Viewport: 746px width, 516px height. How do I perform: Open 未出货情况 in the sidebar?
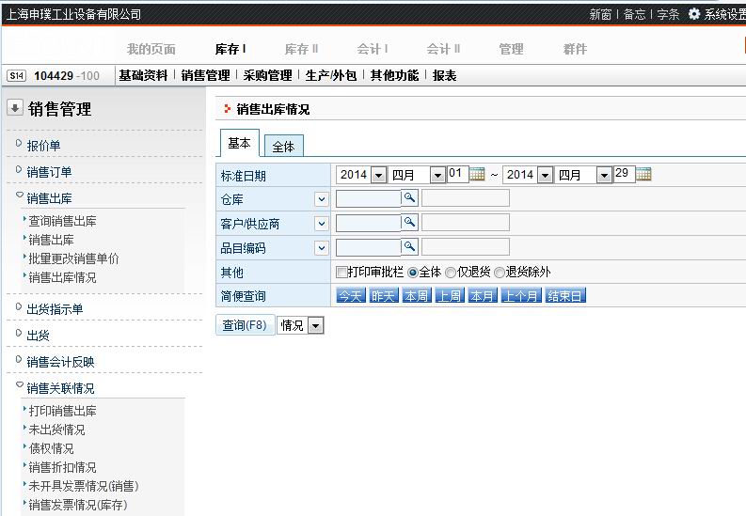[56, 430]
